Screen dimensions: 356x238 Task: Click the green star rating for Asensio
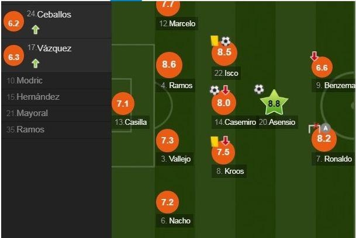[274, 103]
